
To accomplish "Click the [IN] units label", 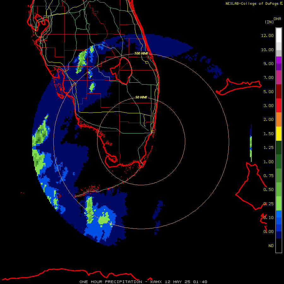I will pyautogui.click(x=269, y=22).
